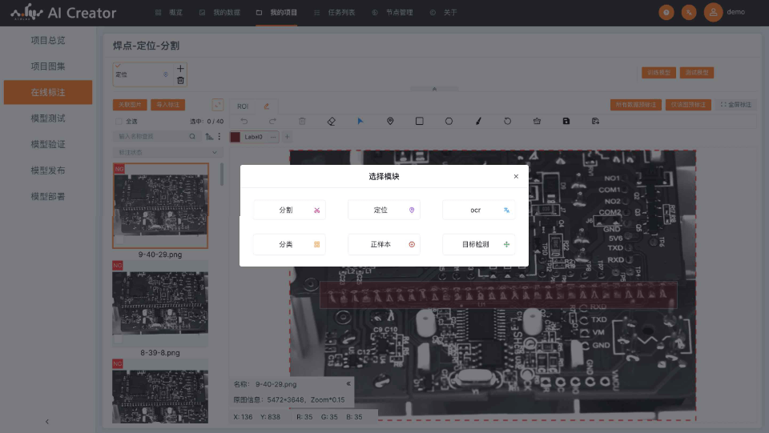Choose the 目标检测 module option
This screenshot has width=769, height=433.
[478, 244]
